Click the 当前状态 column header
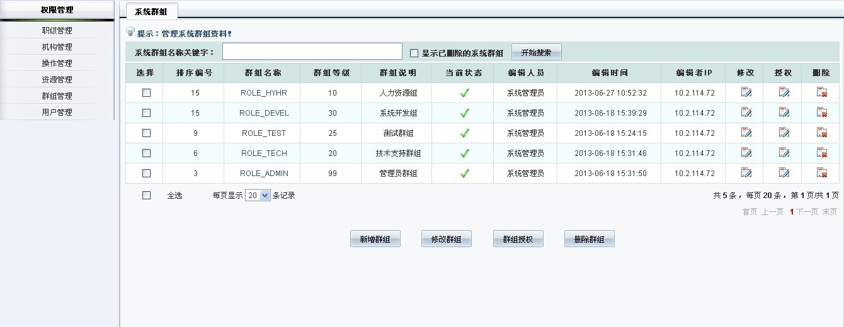The image size is (844, 327). pos(464,73)
